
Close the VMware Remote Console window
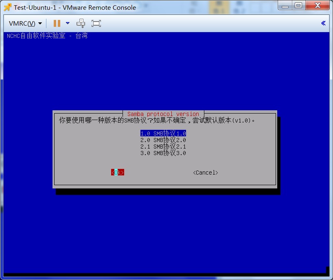click(317, 5)
